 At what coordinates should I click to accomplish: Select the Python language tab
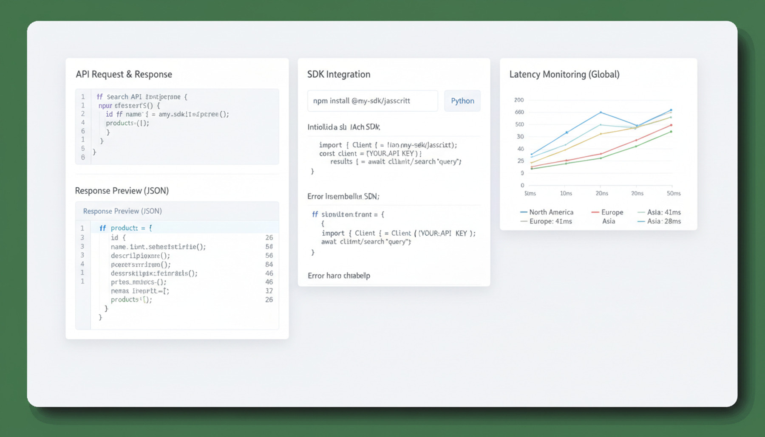pos(462,101)
